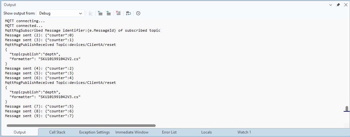Click the vertical scrollbar thumb at right
Image resolution: width=350 pixels, height=137 pixels.
[x=347, y=109]
